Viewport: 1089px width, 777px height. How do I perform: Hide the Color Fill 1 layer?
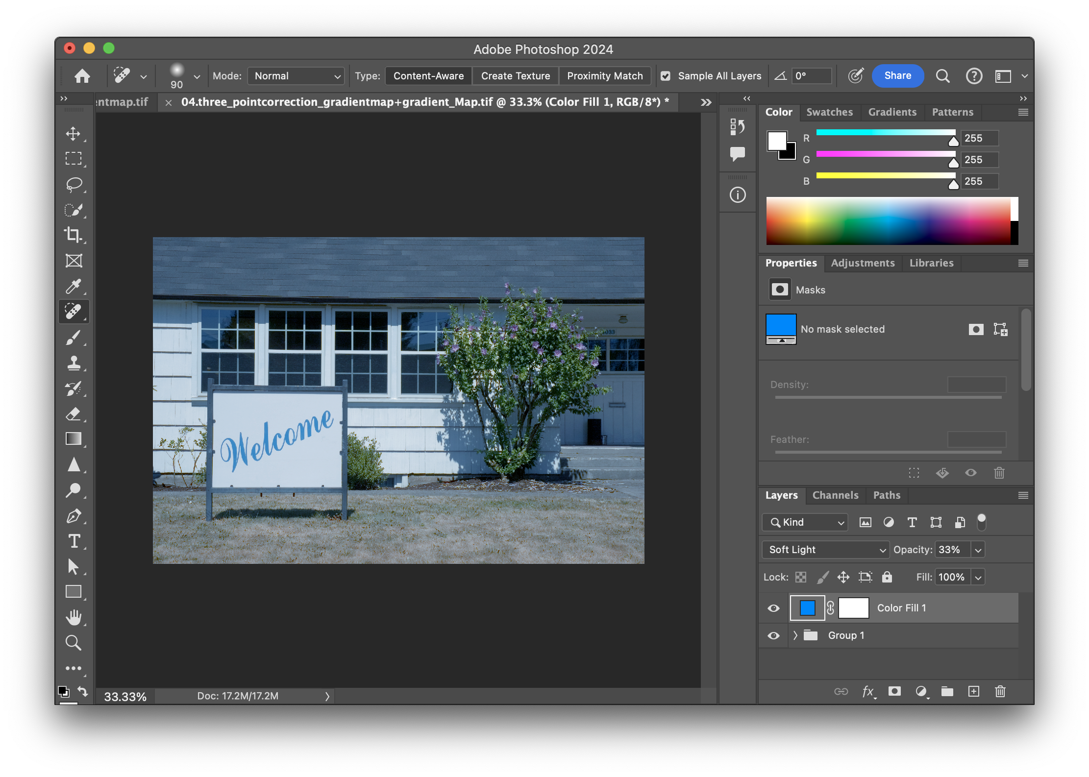pyautogui.click(x=773, y=608)
